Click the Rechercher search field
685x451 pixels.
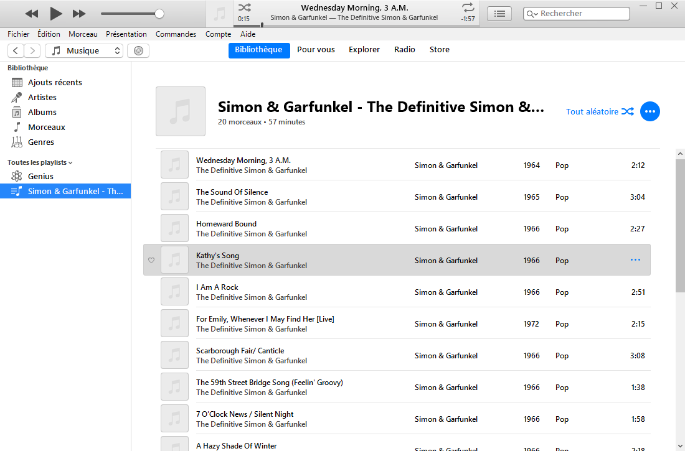pyautogui.click(x=576, y=14)
